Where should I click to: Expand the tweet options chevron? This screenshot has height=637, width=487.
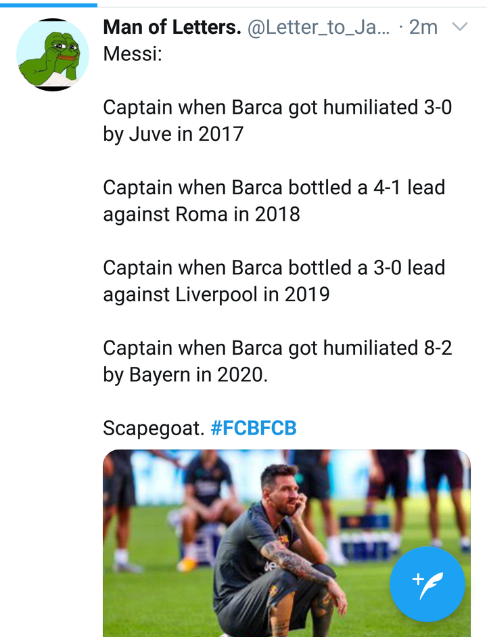459,28
